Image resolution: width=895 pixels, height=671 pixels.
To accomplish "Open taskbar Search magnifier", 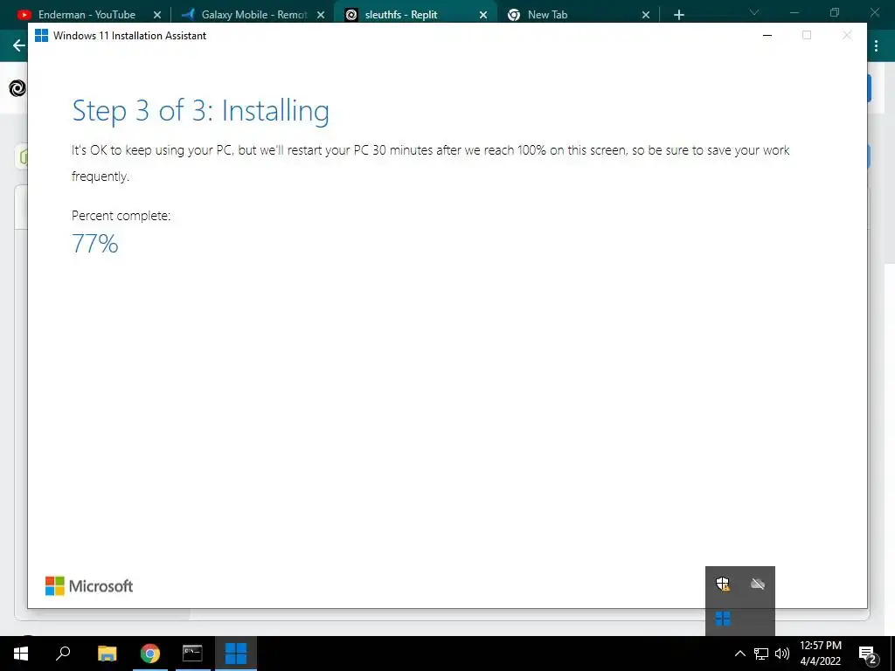I will (x=63, y=654).
